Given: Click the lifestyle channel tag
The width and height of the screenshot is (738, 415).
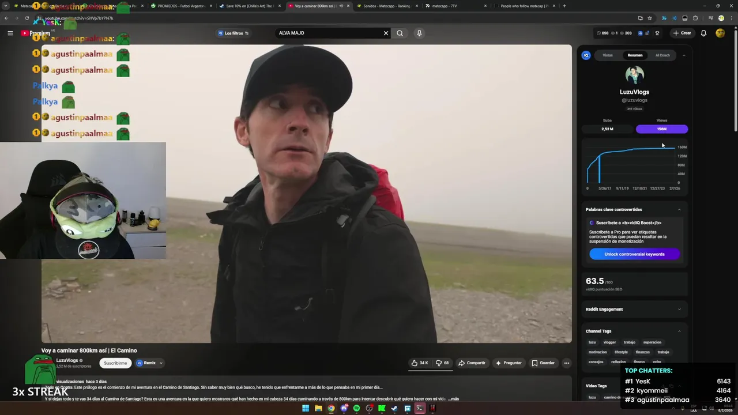Looking at the screenshot, I should tap(621, 352).
